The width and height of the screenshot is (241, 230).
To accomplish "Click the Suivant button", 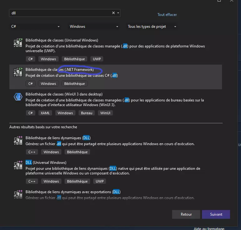I will click(x=216, y=214).
